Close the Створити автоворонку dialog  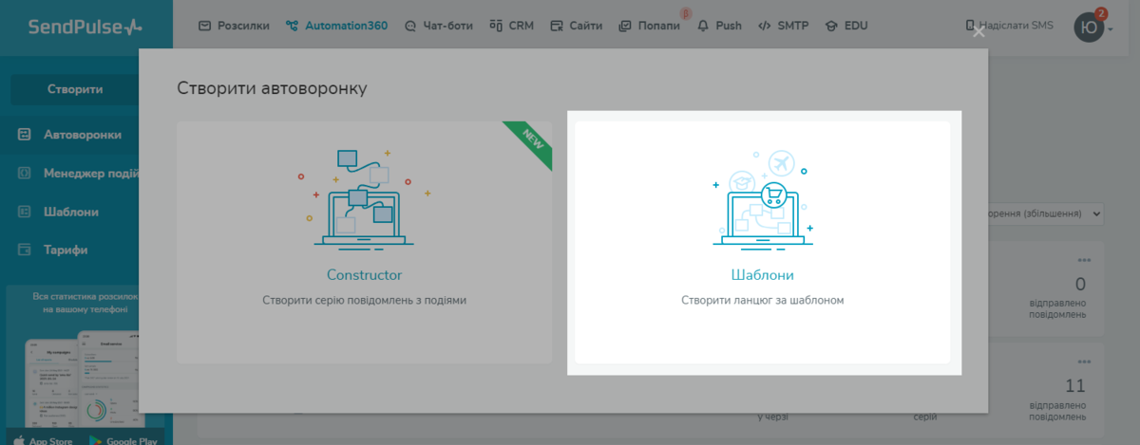(978, 32)
